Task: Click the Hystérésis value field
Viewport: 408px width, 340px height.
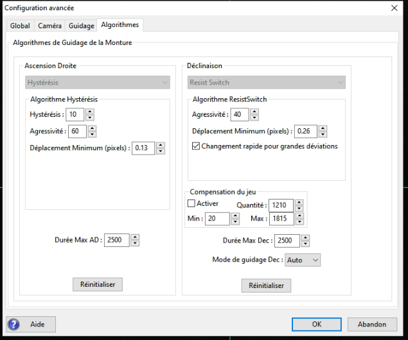Action: pos(75,115)
